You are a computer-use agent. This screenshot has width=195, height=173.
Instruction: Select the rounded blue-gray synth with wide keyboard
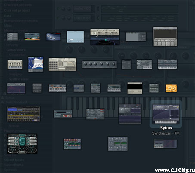tap(167, 65)
